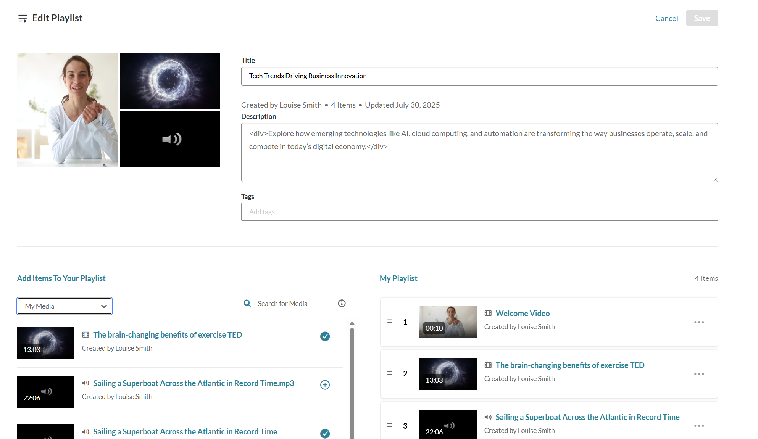758x439 pixels.
Task: Open options menu for Welcome Video
Action: (699, 322)
